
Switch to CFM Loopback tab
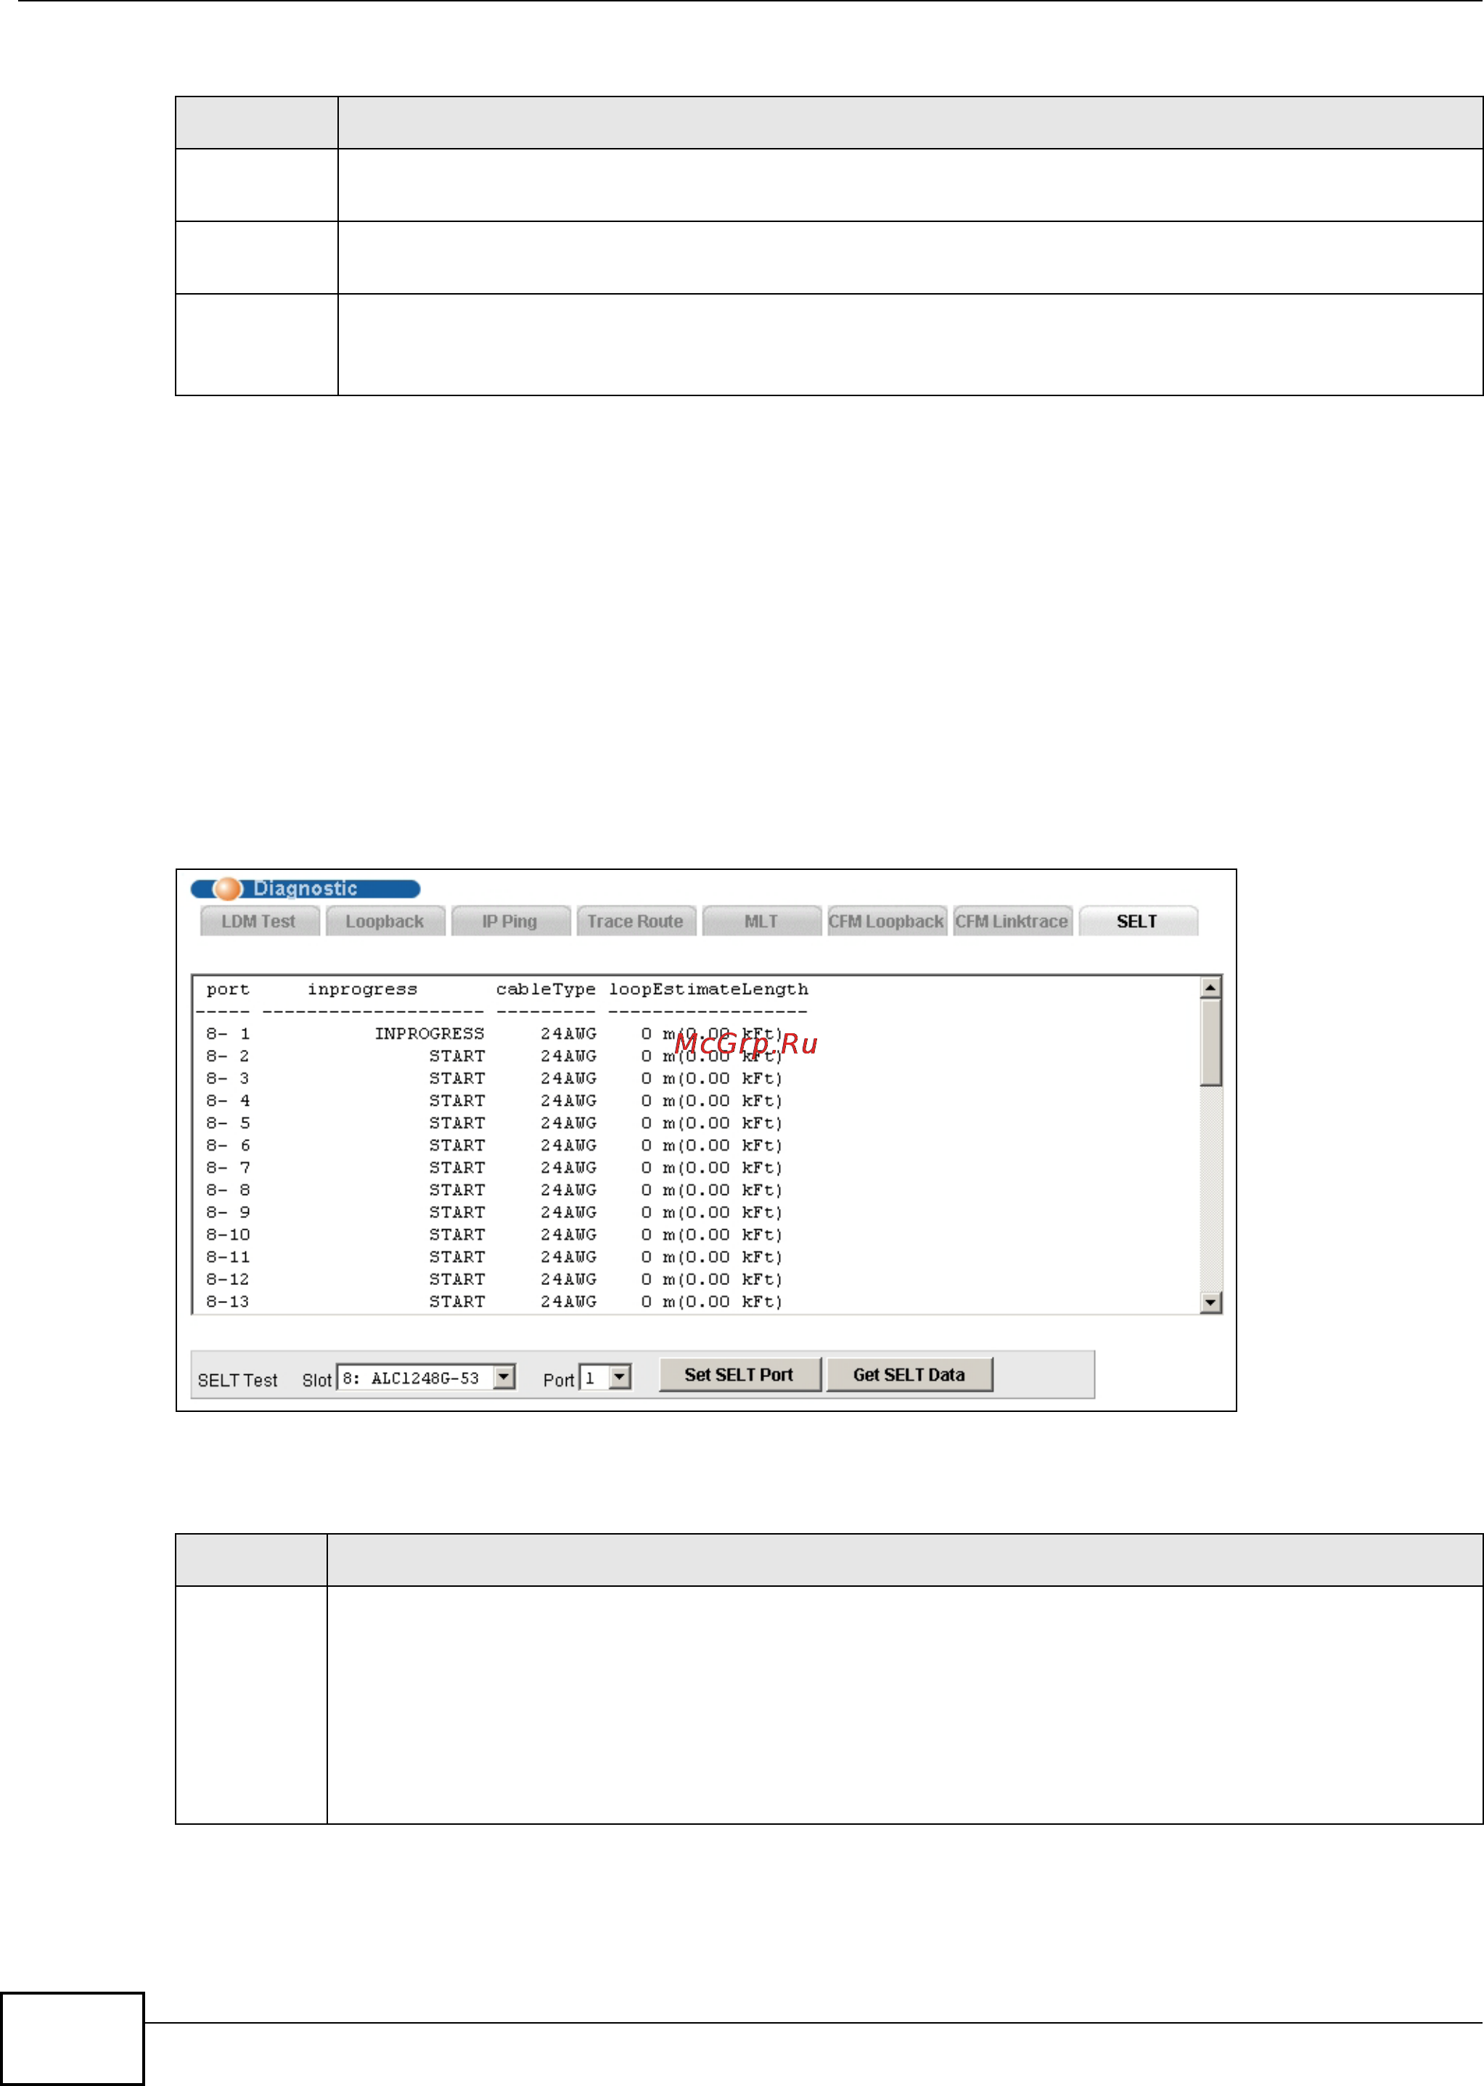click(885, 921)
